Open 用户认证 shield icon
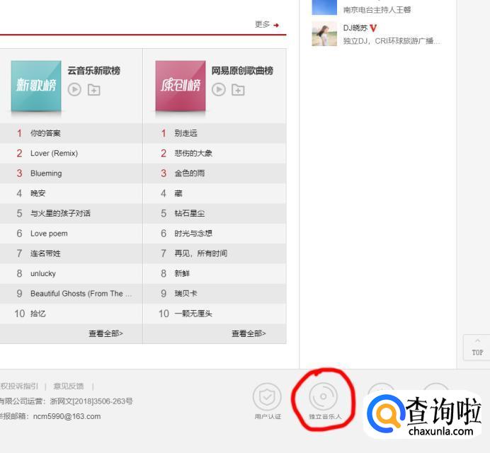Screen dimensions: 490x453 point(267,397)
